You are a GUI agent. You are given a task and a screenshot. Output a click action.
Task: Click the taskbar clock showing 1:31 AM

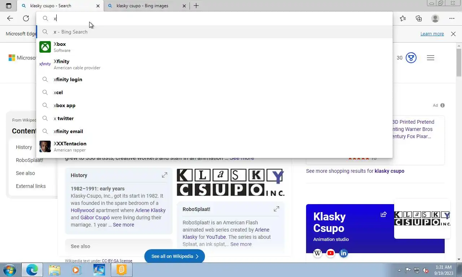click(443, 270)
